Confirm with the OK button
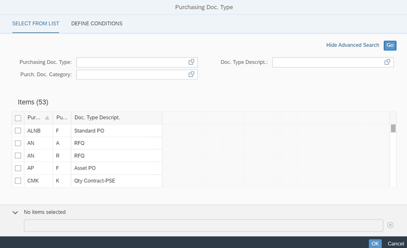This screenshot has width=407, height=248. 375,244
